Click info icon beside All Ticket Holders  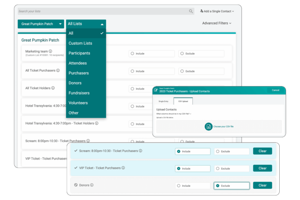pos(53,88)
